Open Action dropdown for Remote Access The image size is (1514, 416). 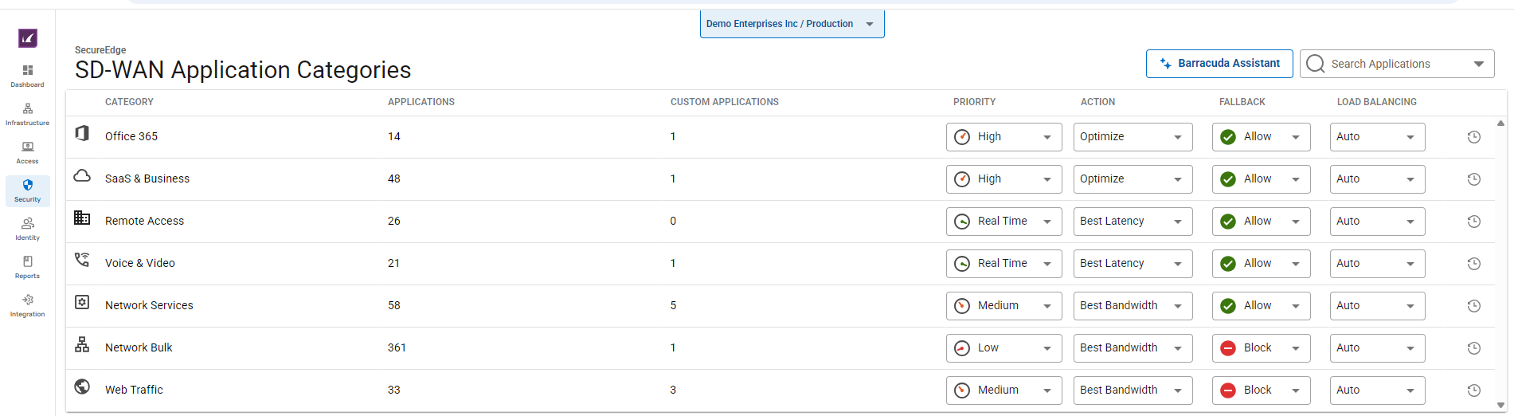coord(1132,222)
